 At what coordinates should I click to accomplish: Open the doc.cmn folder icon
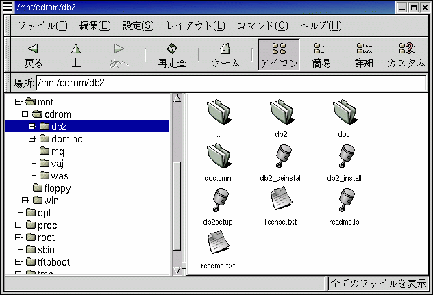219,156
